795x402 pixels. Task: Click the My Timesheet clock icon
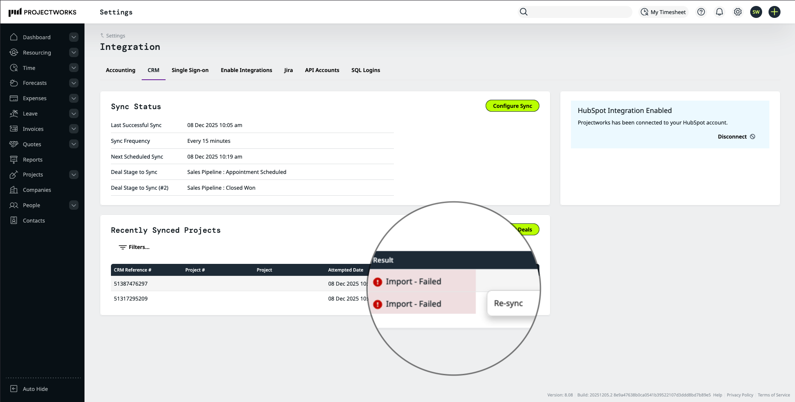644,12
